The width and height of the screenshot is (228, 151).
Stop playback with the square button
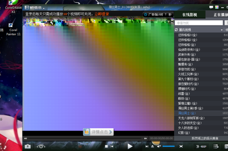[106, 146]
